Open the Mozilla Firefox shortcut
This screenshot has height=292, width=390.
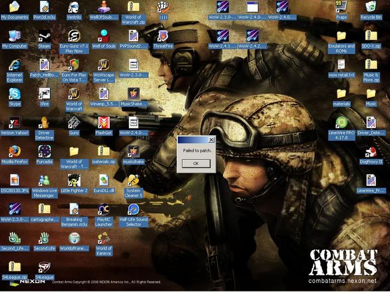(15, 151)
